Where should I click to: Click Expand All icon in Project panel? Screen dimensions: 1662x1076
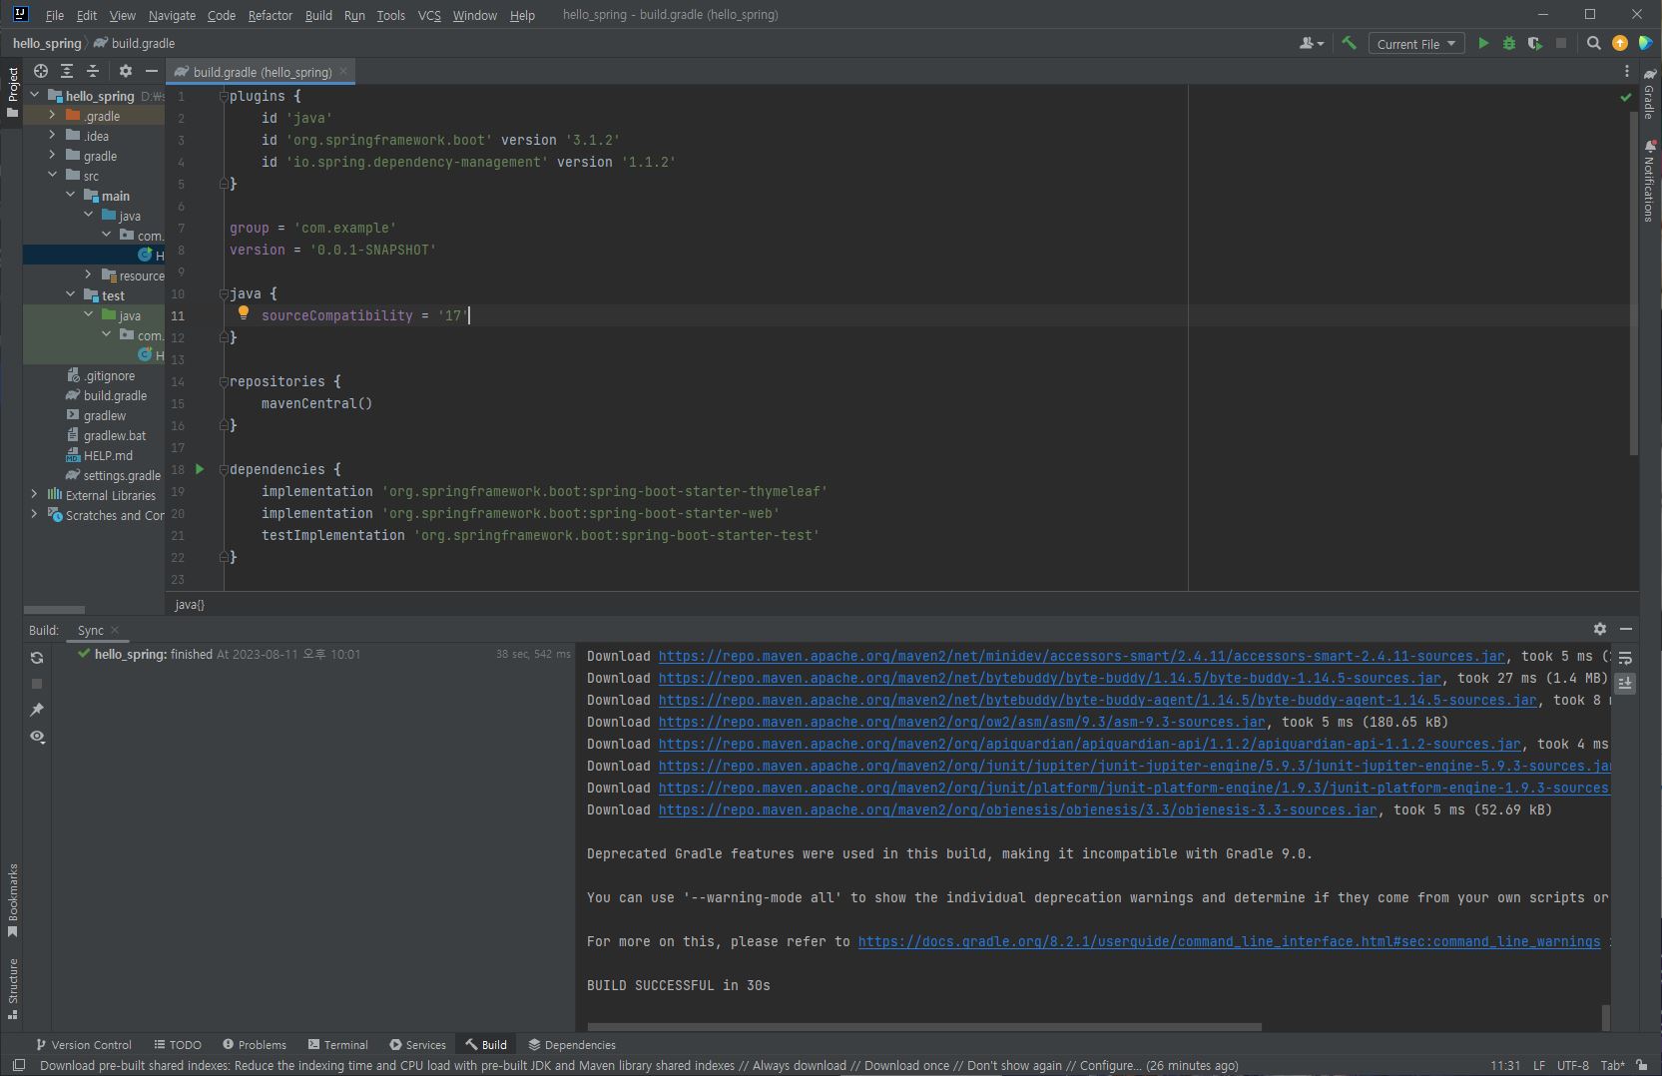(x=67, y=71)
